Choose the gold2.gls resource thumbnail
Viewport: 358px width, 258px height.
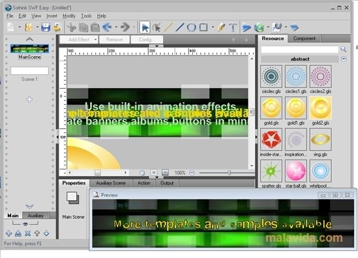click(320, 108)
